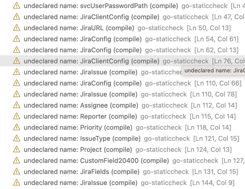Select the JiraConfig warning at line 62
245x189 pixels.
click(x=76, y=50)
